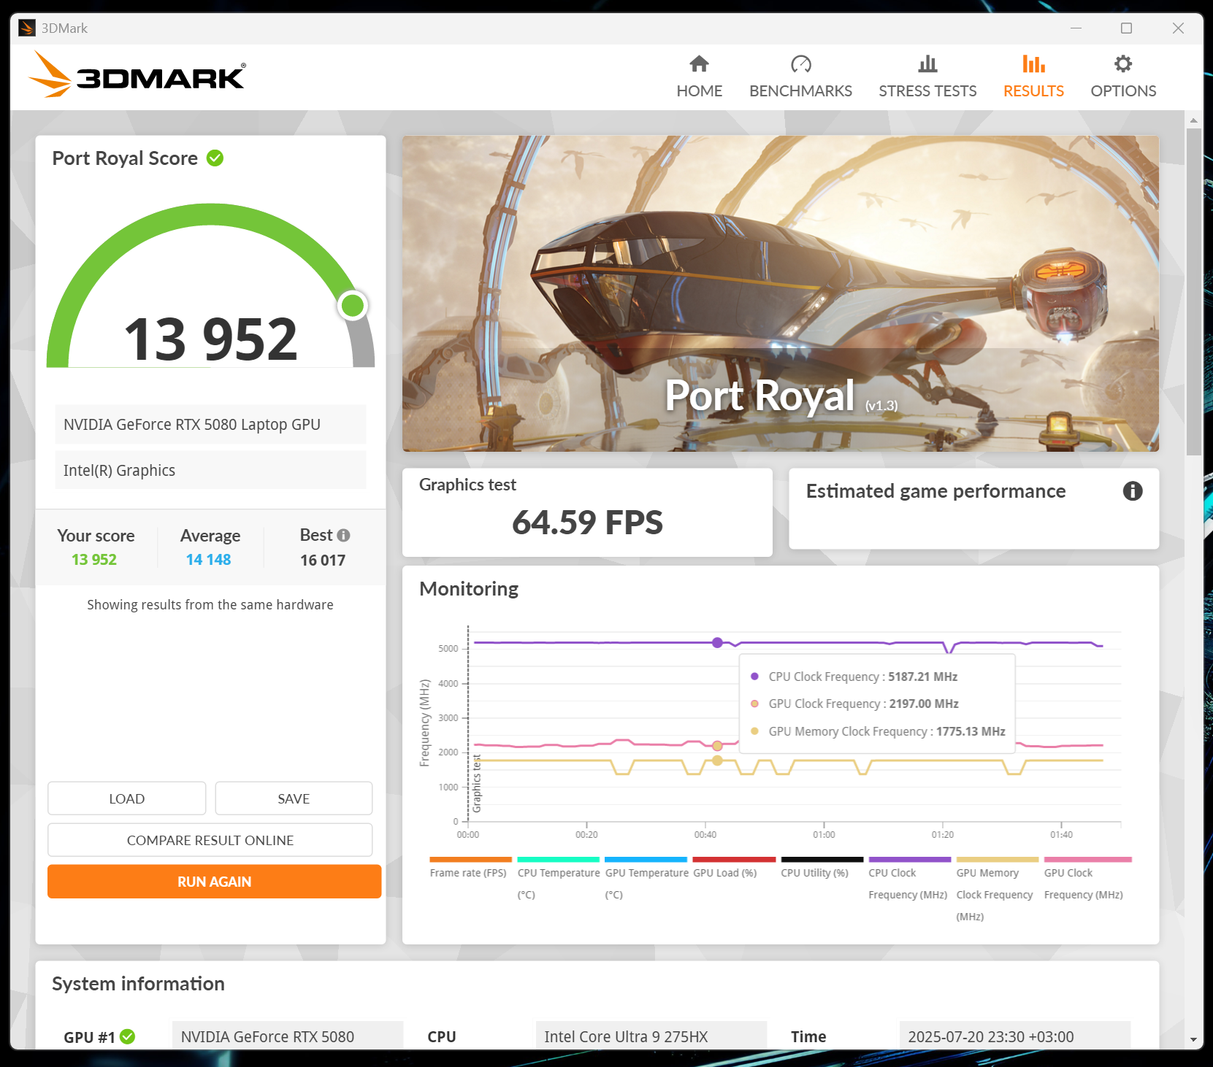This screenshot has height=1067, width=1213.
Task: Click the yellow GPU memory clock marker
Action: pyautogui.click(x=717, y=760)
